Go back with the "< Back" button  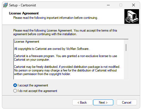point(82,103)
